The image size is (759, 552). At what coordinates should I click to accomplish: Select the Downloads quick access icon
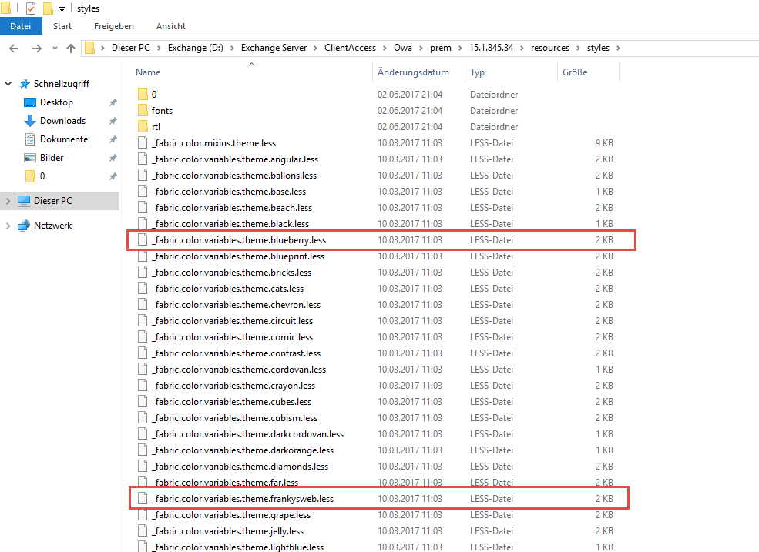[x=30, y=121]
